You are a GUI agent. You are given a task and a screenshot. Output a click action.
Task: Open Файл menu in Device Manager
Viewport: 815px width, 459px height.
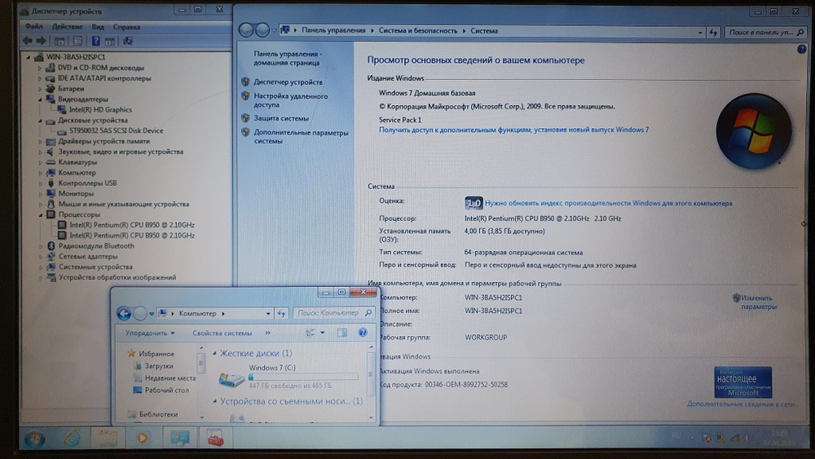[34, 27]
